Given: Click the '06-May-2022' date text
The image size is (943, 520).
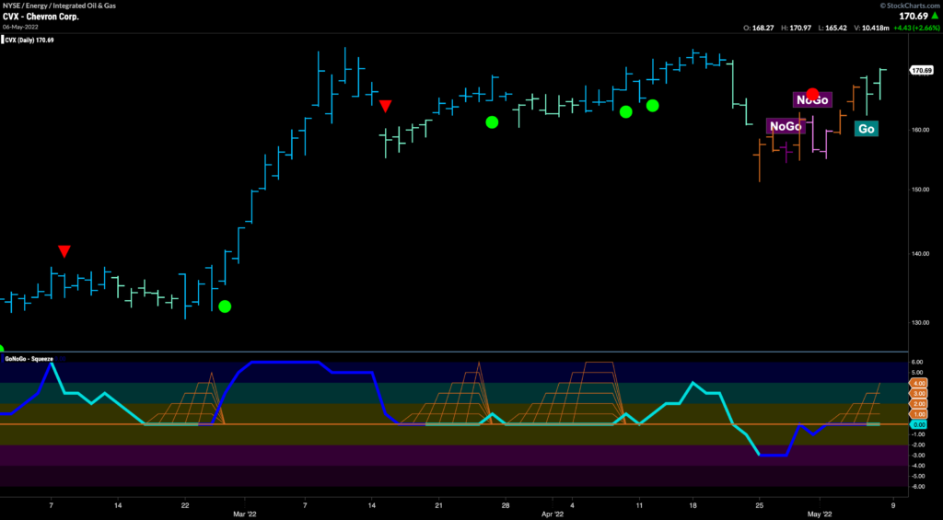Looking at the screenshot, I should click(x=19, y=27).
